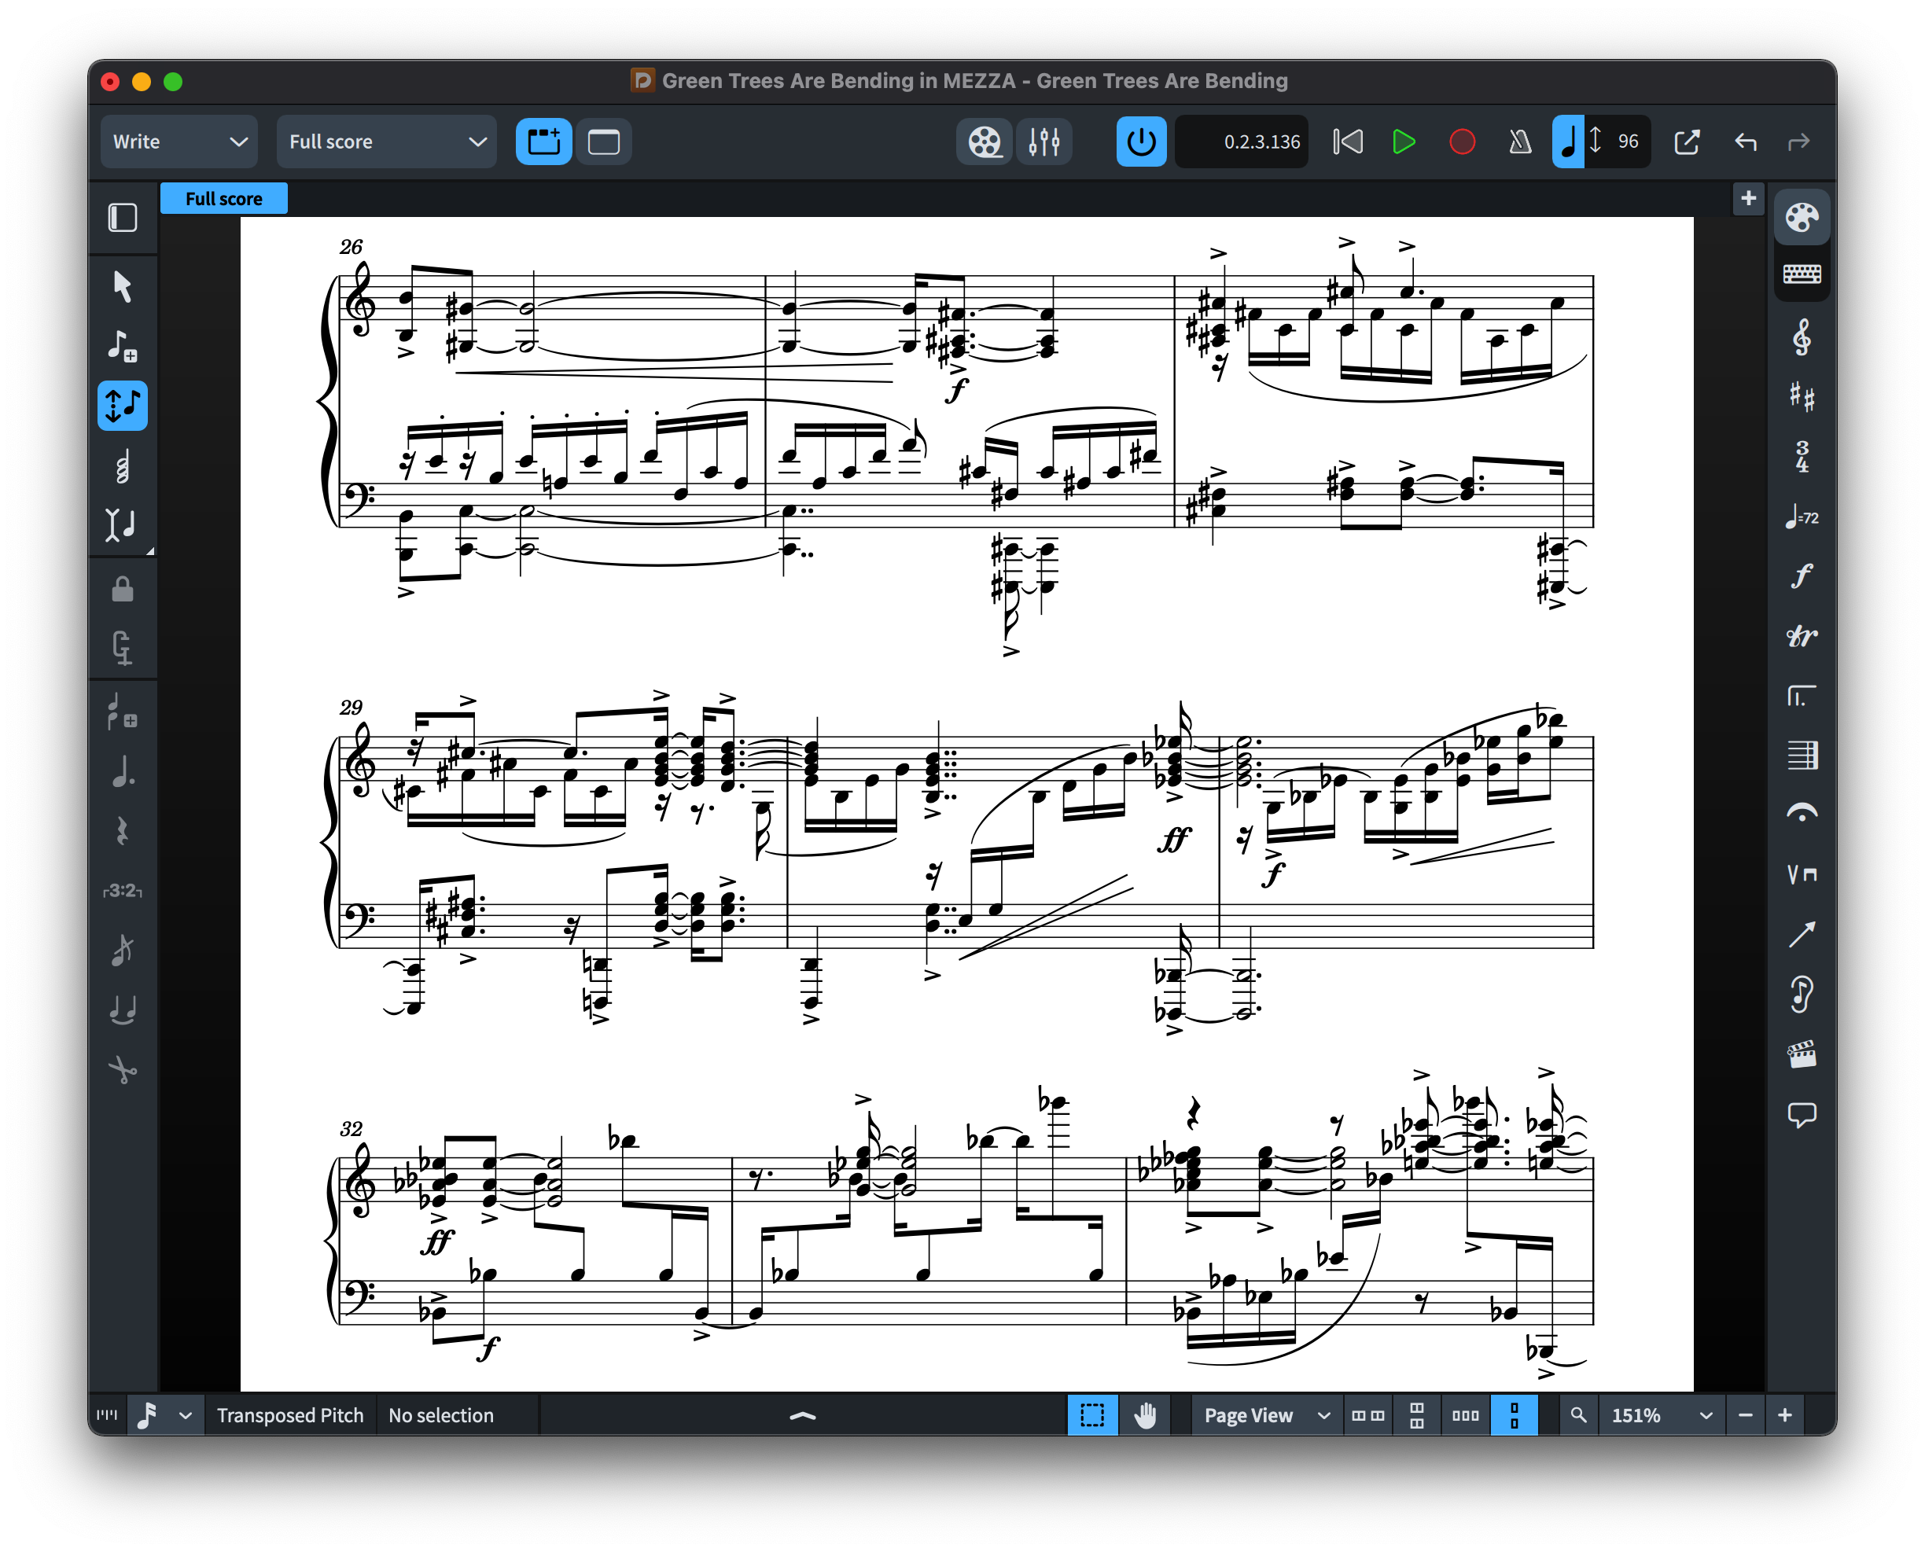Screen dimensions: 1925x1552
Task: Select the Rests tool
Action: (123, 832)
